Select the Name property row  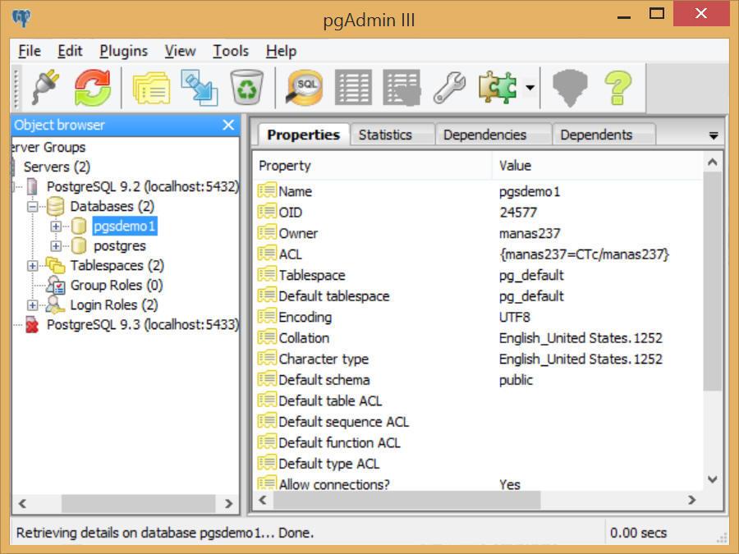tap(479, 191)
